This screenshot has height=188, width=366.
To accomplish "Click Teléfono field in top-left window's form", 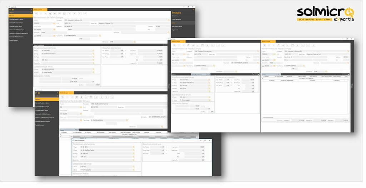I will pos(163,26).
